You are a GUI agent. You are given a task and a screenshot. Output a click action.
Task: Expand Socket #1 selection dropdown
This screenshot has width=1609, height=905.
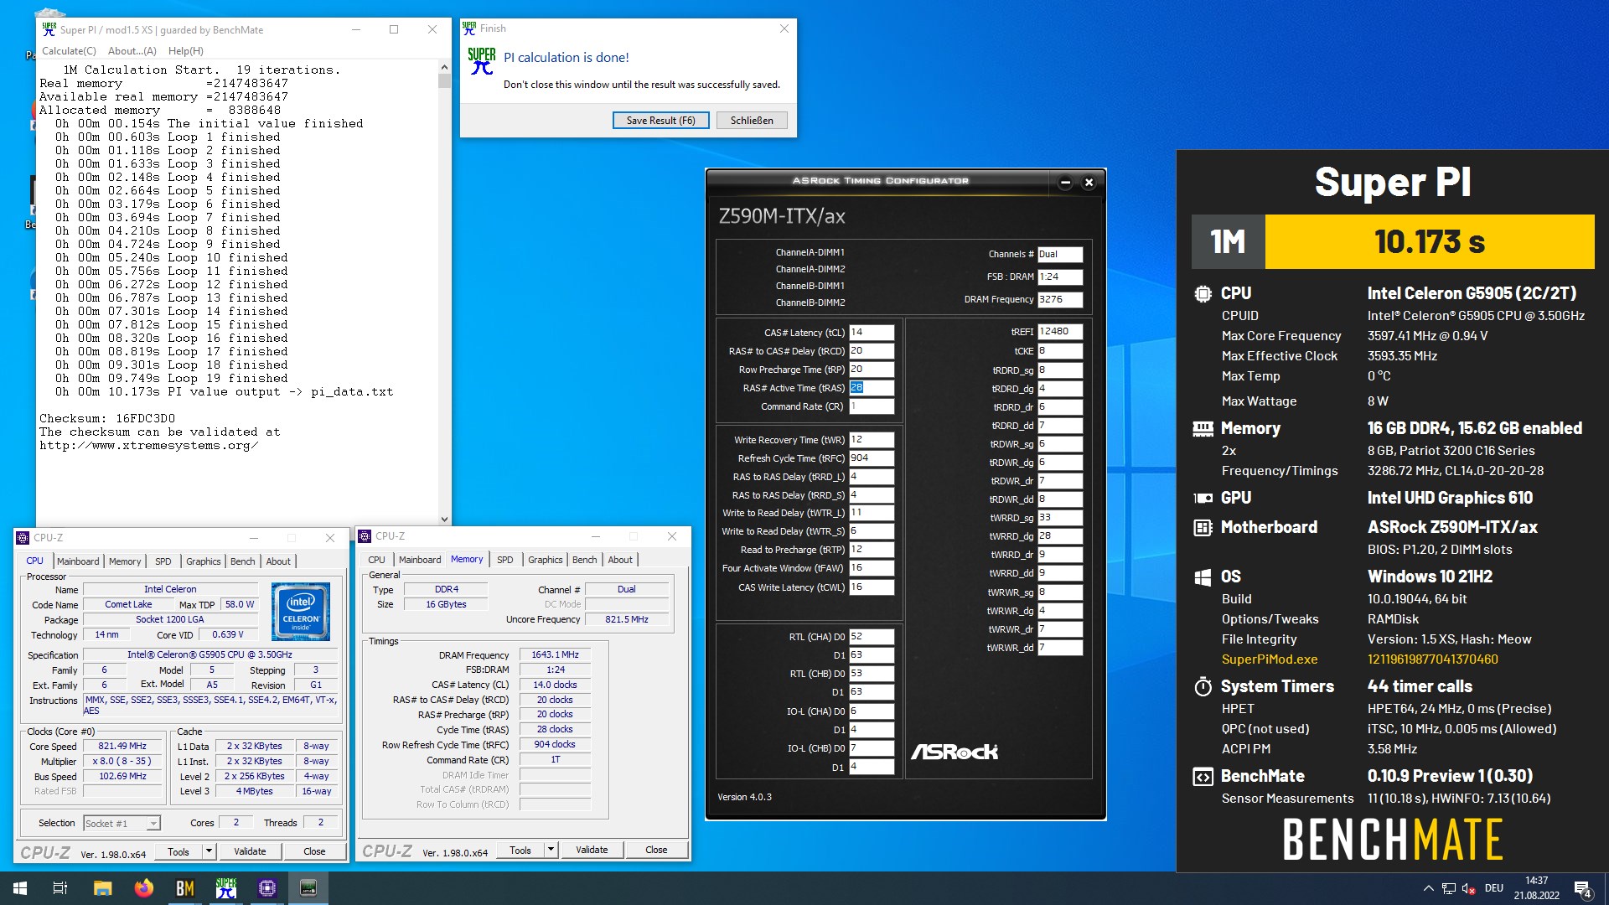coord(153,824)
